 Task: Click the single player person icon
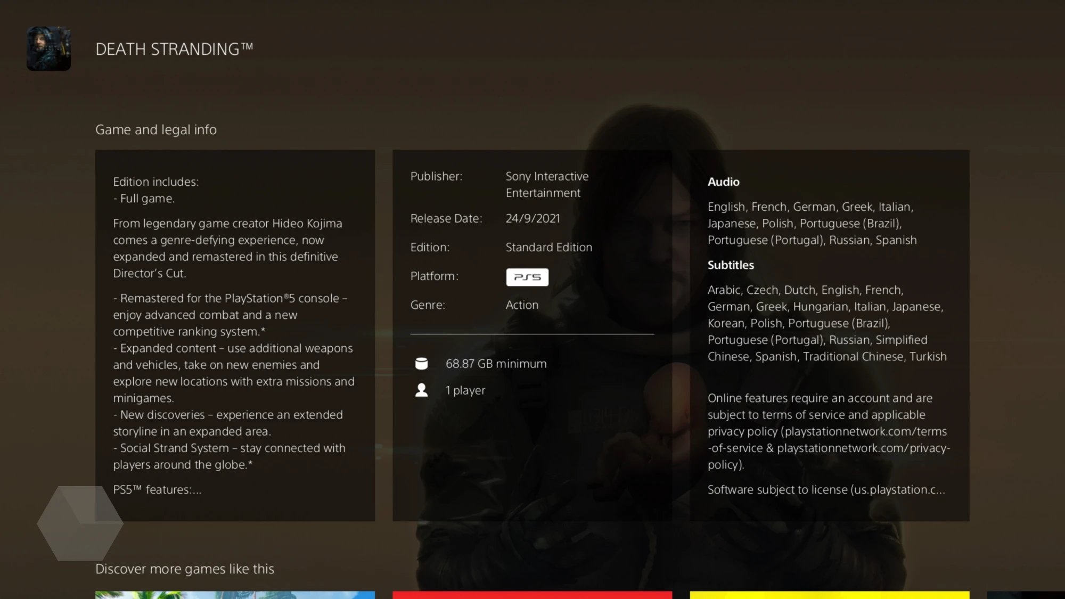(x=421, y=390)
